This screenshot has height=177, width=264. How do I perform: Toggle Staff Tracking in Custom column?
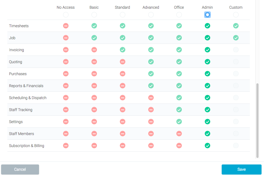(236, 110)
